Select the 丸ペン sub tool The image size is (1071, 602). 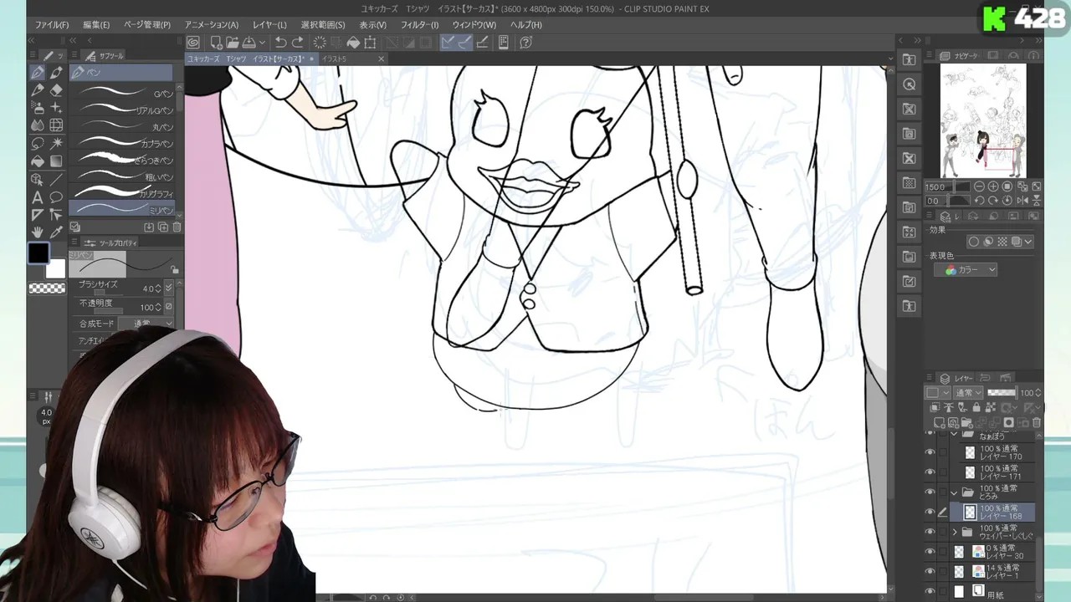coord(122,126)
